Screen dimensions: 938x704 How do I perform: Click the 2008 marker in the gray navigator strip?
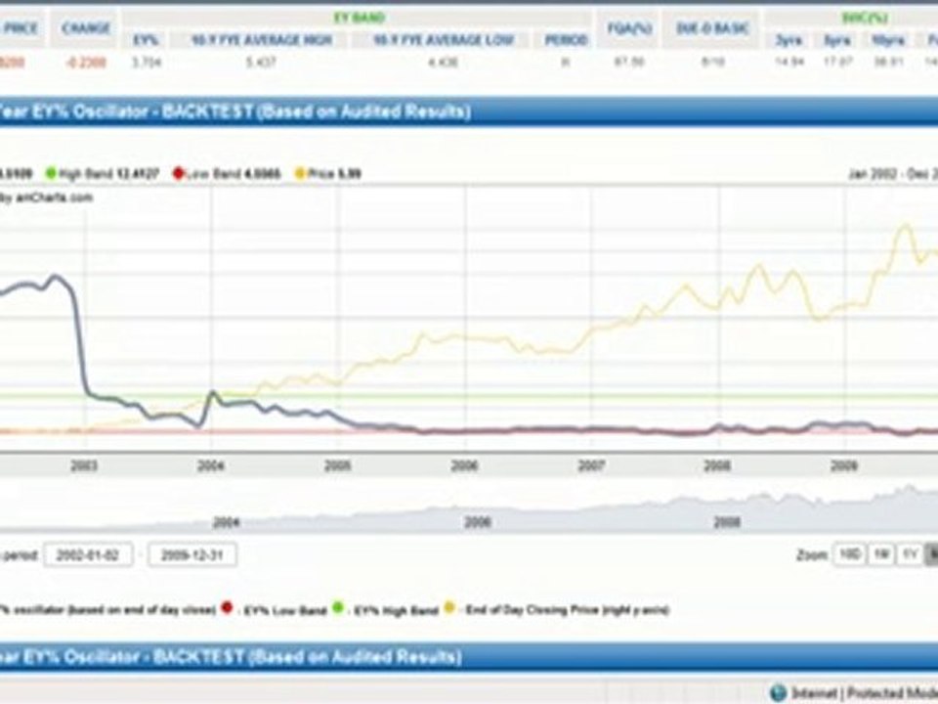click(727, 522)
